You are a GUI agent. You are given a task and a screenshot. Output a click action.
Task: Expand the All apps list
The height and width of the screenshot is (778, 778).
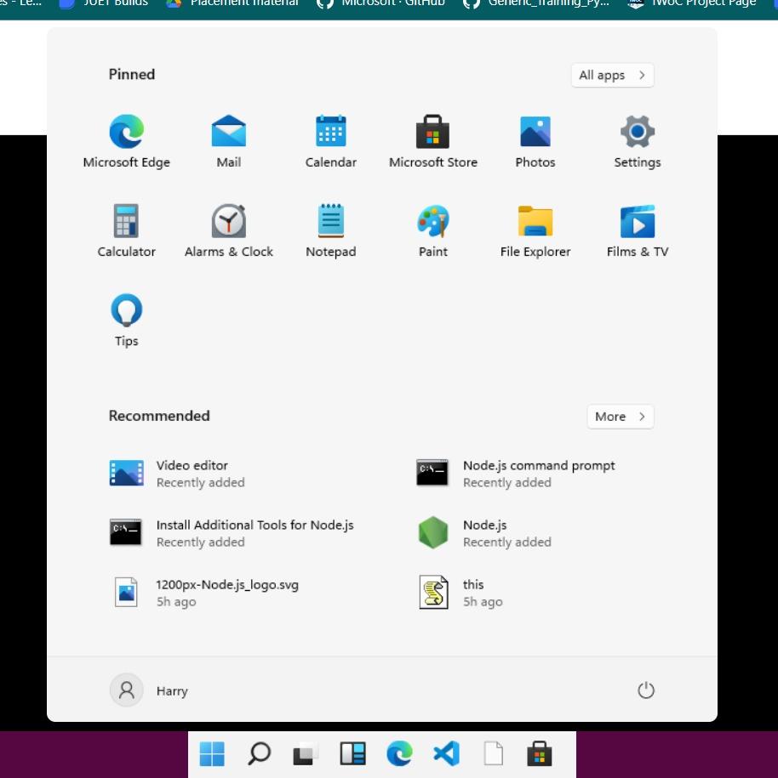click(x=611, y=75)
